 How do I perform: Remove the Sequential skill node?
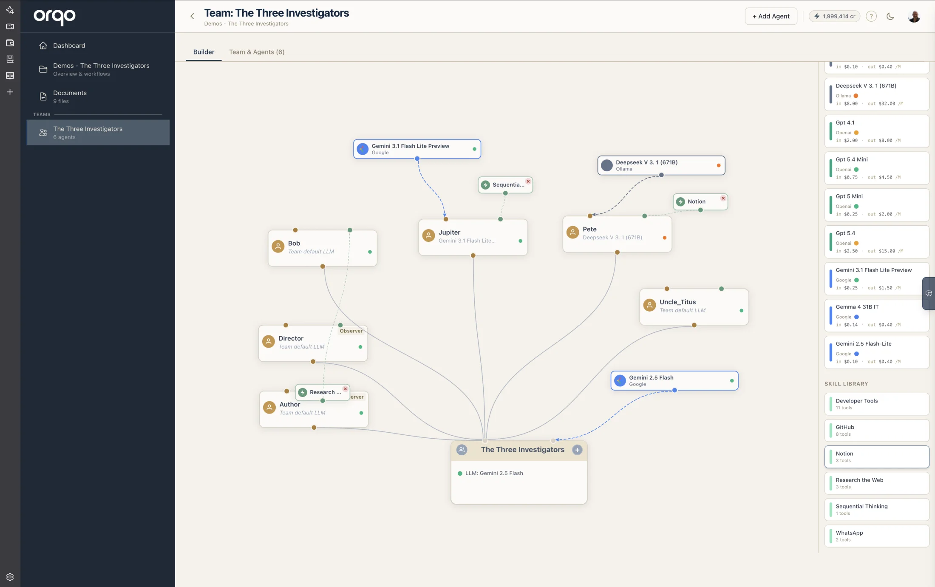[528, 181]
